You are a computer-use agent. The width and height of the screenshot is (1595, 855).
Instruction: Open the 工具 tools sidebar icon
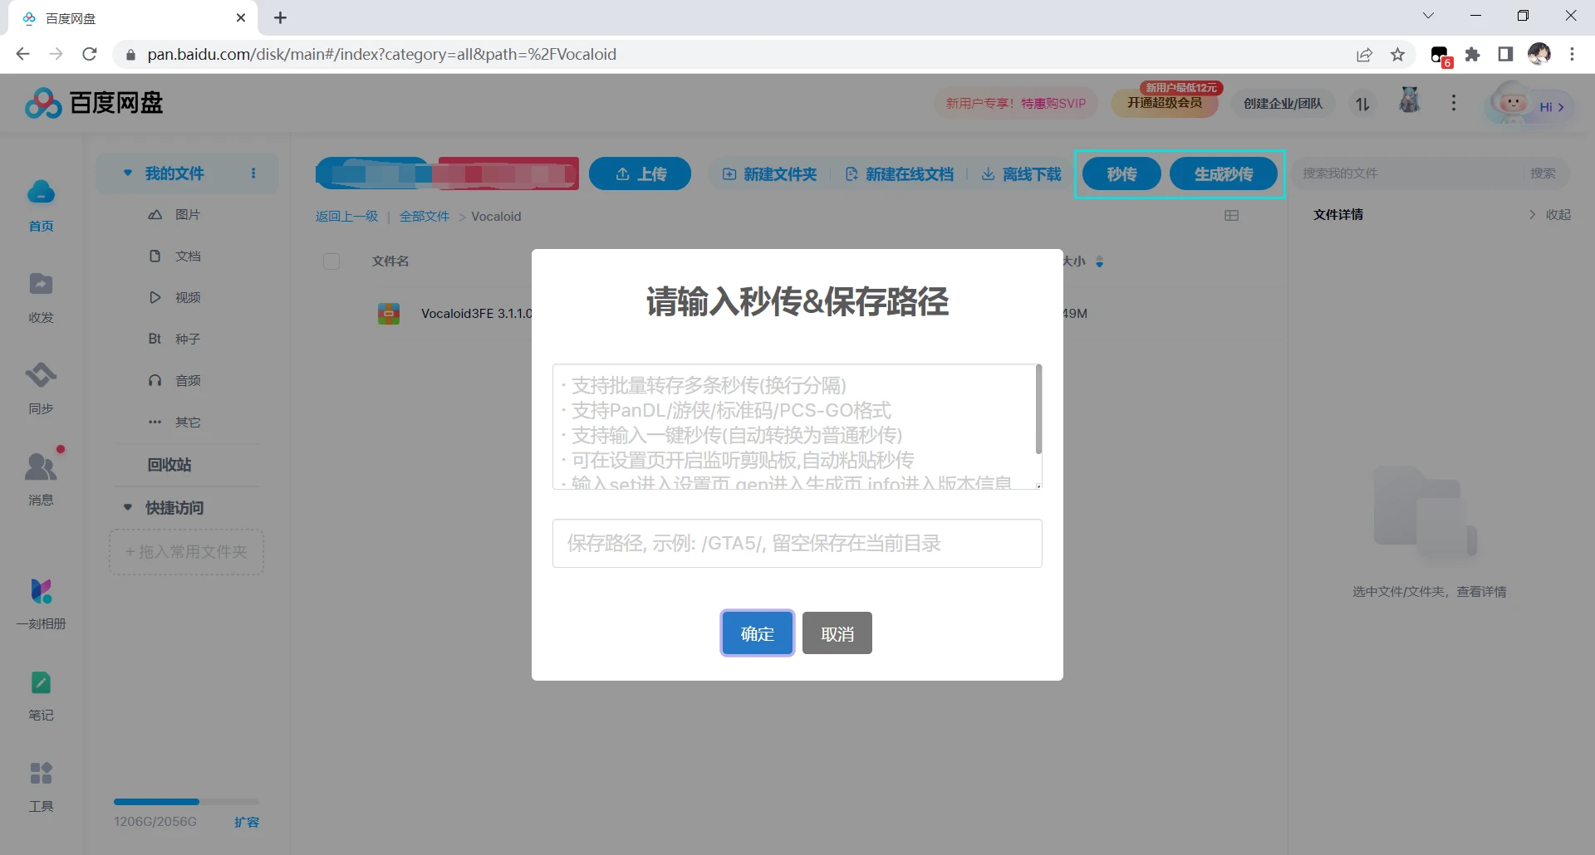41,786
